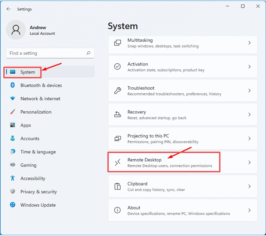Open Remote Desktop settings card
266x236 pixels.
coord(183,162)
